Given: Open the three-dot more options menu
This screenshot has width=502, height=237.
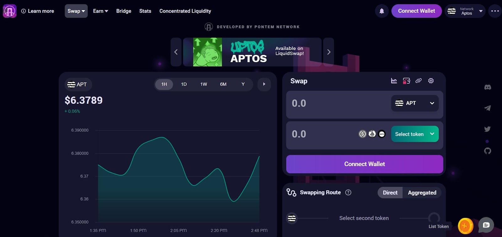Looking at the screenshot, I should [x=495, y=11].
